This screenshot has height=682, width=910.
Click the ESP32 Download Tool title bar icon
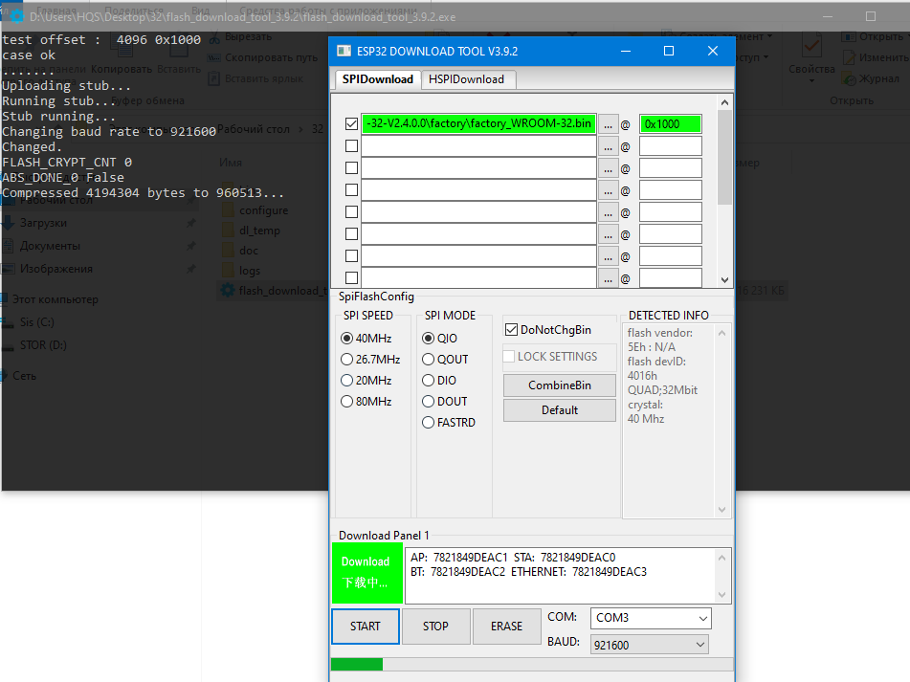tap(344, 51)
